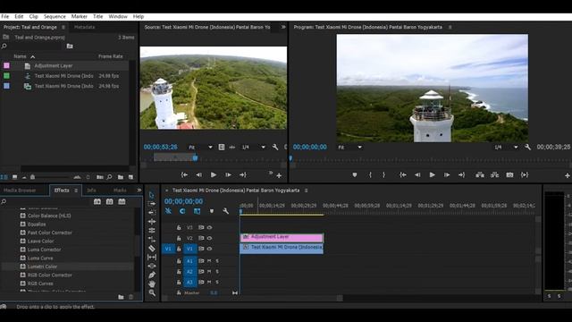Select Adjustment Layer in Project panel
Viewport: 572px width, 322px height.
point(54,65)
